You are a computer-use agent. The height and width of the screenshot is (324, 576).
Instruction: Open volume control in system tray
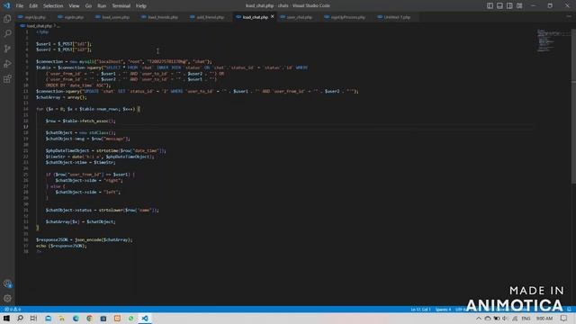pos(506,319)
